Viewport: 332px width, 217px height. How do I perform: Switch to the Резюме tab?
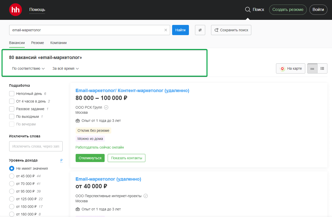[x=37, y=43]
